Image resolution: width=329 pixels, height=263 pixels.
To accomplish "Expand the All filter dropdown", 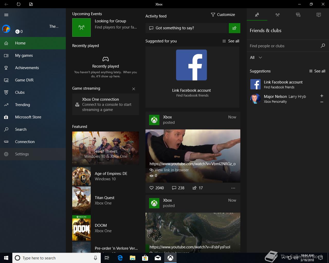I will [256, 58].
